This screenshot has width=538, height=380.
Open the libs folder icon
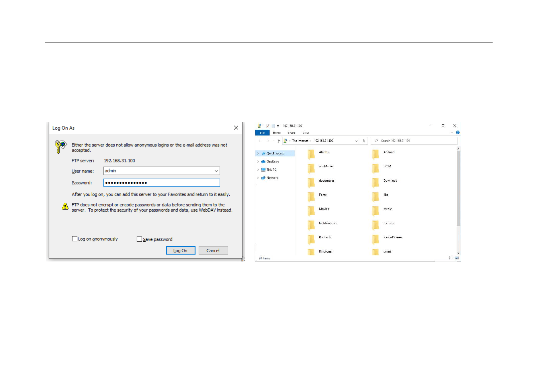point(375,197)
